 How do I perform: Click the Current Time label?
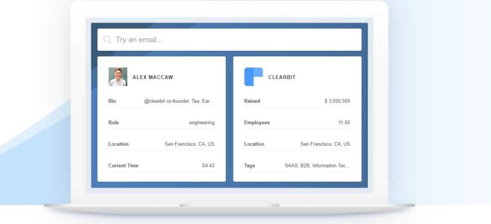point(123,166)
